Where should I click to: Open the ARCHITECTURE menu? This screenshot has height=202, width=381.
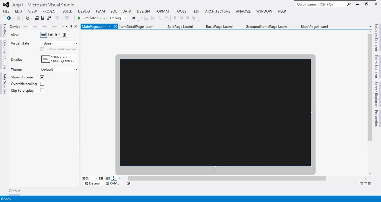click(218, 11)
